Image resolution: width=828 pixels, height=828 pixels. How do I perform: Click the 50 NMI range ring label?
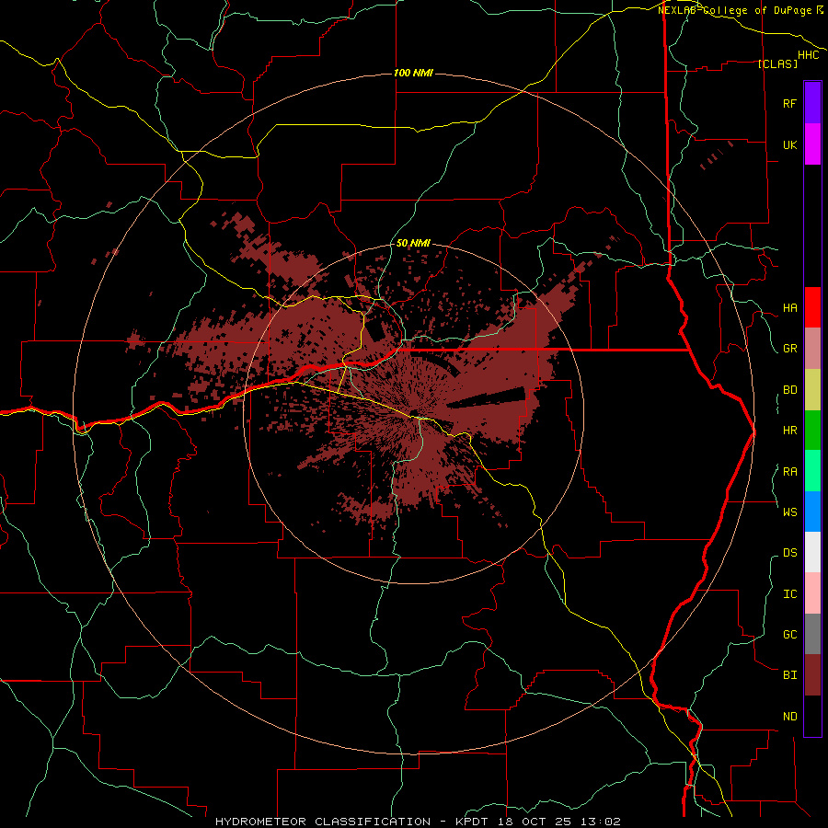point(413,243)
